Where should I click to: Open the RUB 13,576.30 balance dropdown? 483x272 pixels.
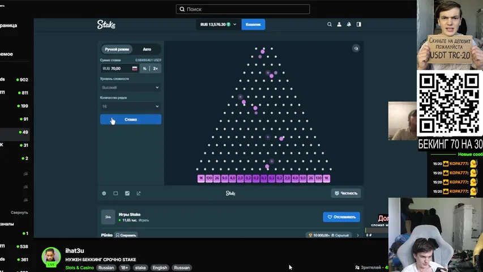[x=218, y=24]
